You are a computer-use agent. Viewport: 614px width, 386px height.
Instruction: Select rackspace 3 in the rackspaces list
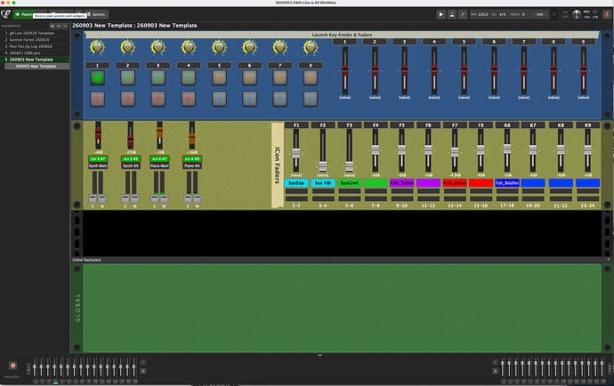(35, 46)
